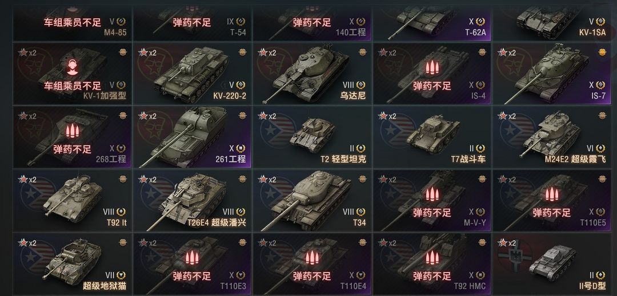The height and width of the screenshot is (296, 617).
Task: Click the gold medal icon on IS-7 card
Action: point(602,52)
